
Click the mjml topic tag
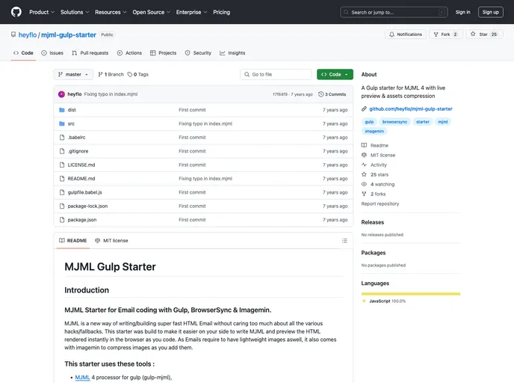click(443, 122)
